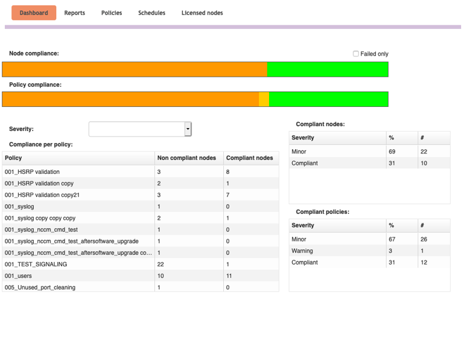Go to the Schedules tab
Viewport: 464px width, 340px height.
pos(152,13)
